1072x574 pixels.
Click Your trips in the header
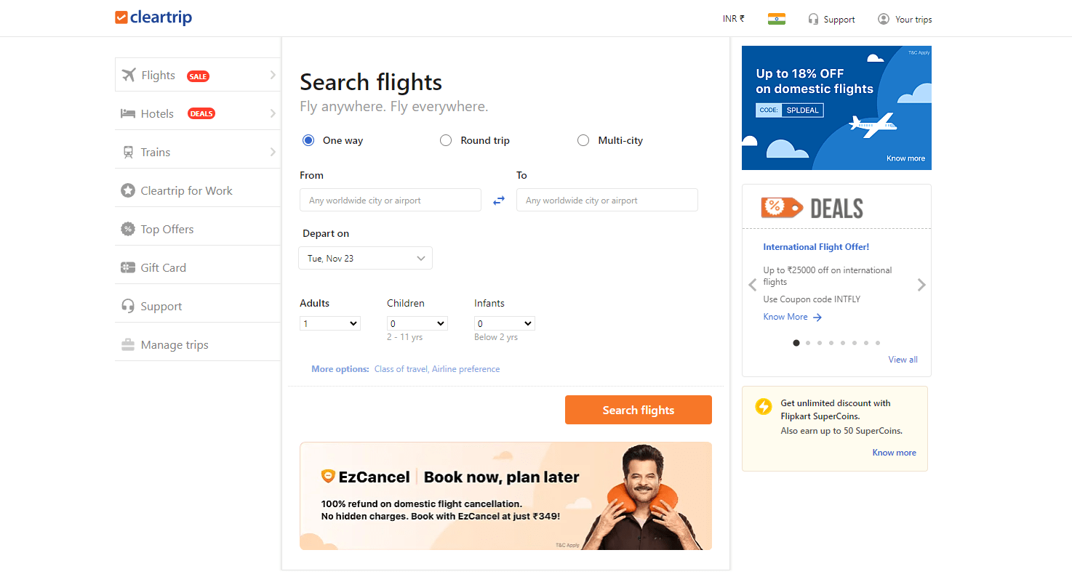click(x=905, y=19)
